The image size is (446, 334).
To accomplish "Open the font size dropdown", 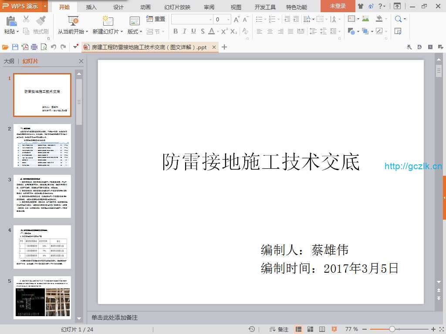I will pyautogui.click(x=228, y=19).
